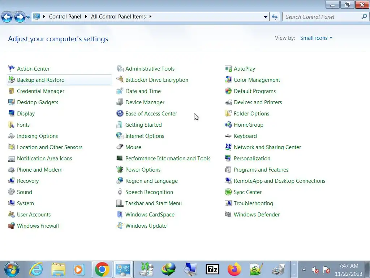Open the HomeGroup icon
The image size is (370, 278).
228,125
